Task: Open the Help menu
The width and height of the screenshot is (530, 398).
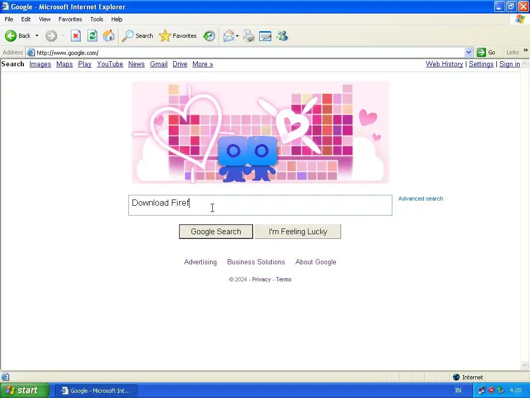Action: pos(116,19)
